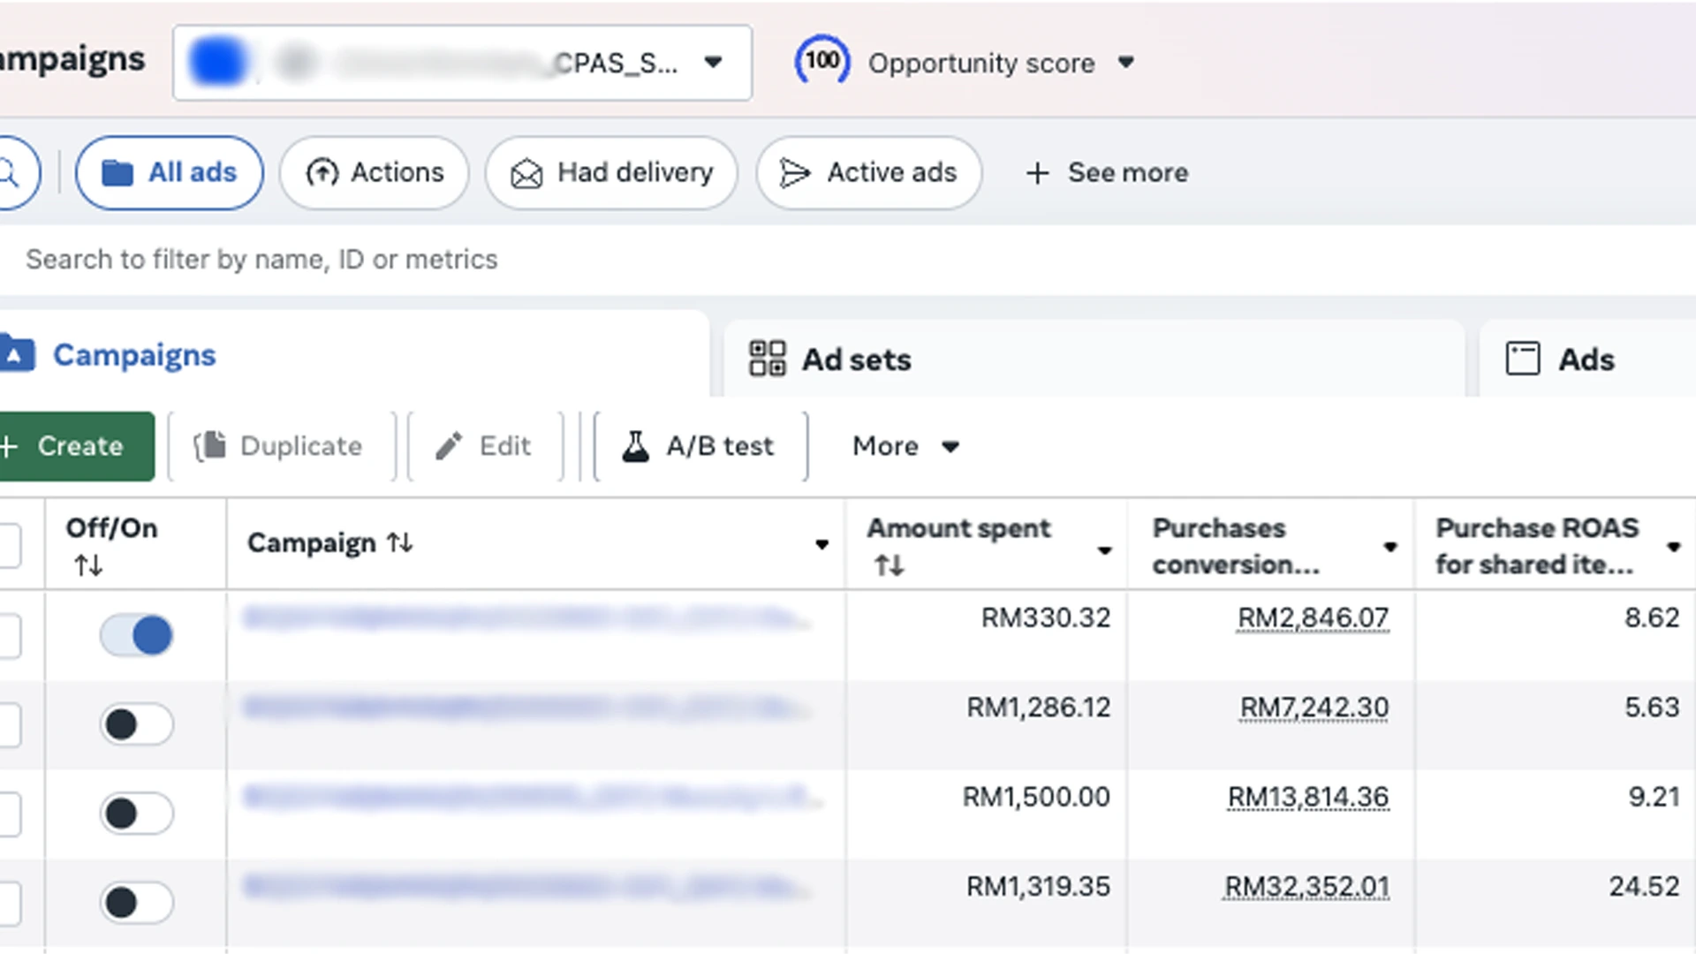This screenshot has height=954, width=1696.
Task: Click the RM32,352.01 conversion value
Action: click(x=1306, y=886)
